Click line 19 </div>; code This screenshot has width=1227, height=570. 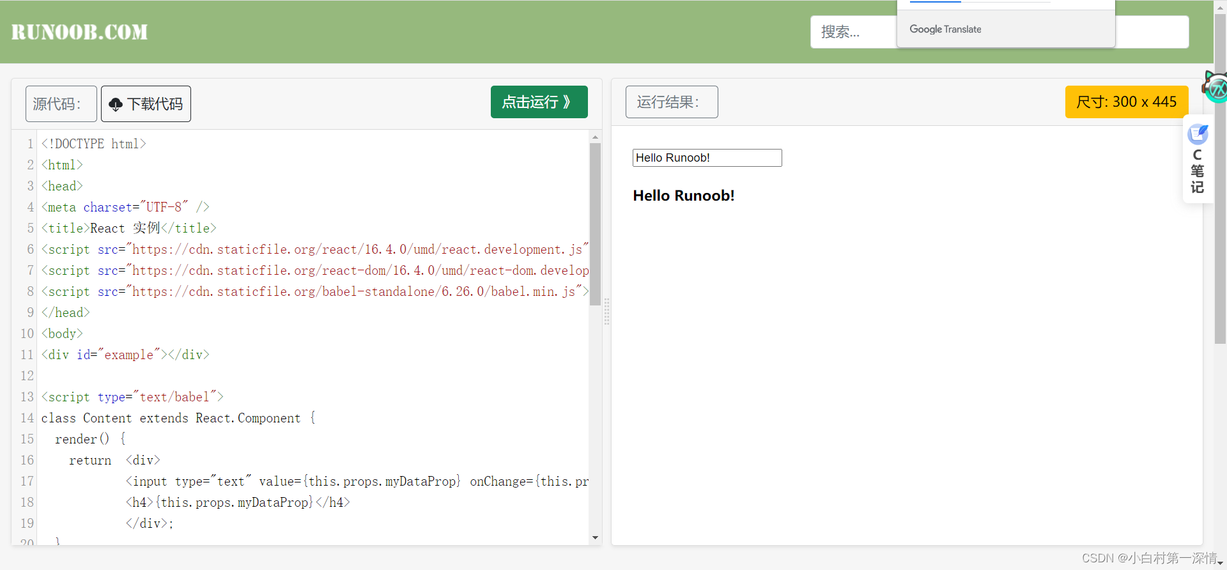tap(150, 523)
